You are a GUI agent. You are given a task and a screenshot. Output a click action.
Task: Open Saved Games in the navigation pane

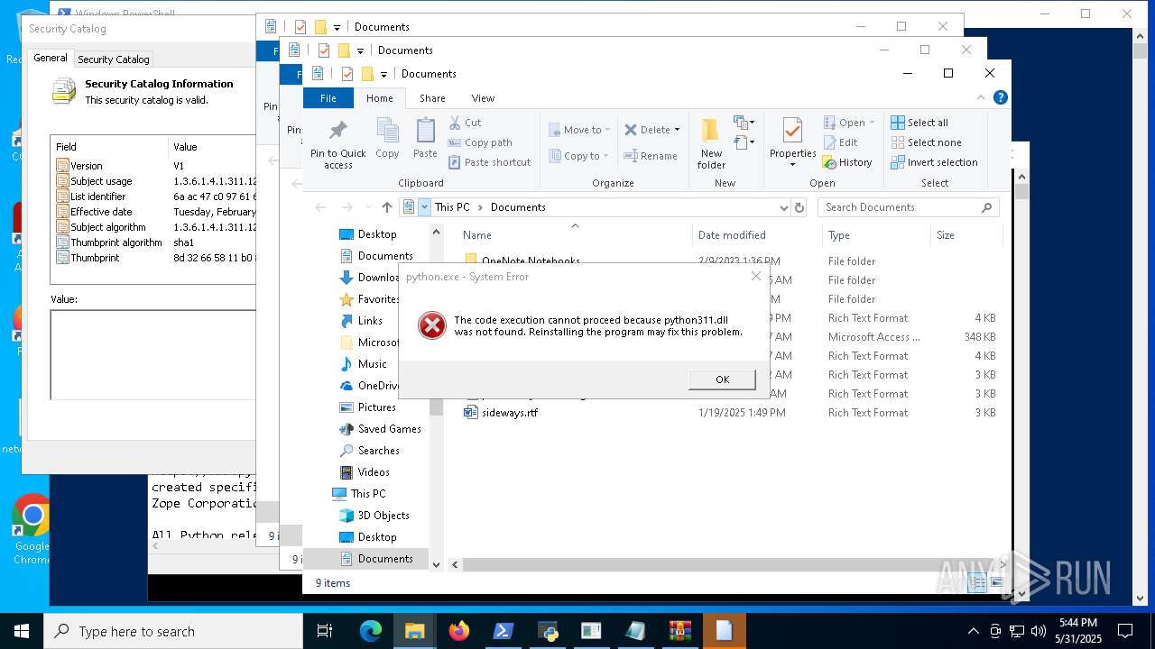pos(390,429)
